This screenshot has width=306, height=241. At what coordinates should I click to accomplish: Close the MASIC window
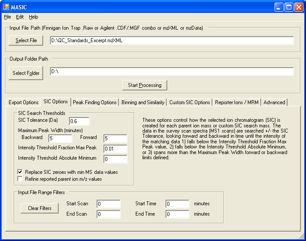pos(299,7)
